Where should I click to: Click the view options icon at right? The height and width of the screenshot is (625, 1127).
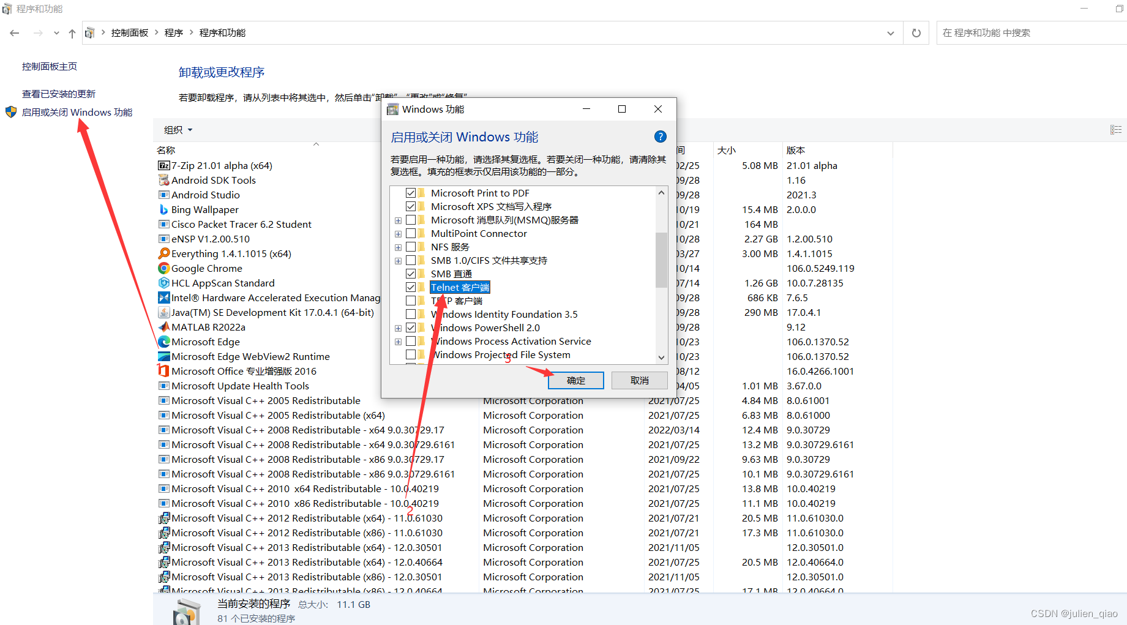pyautogui.click(x=1115, y=130)
